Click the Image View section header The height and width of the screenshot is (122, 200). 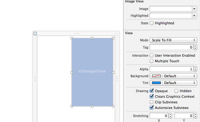pos(134,2)
